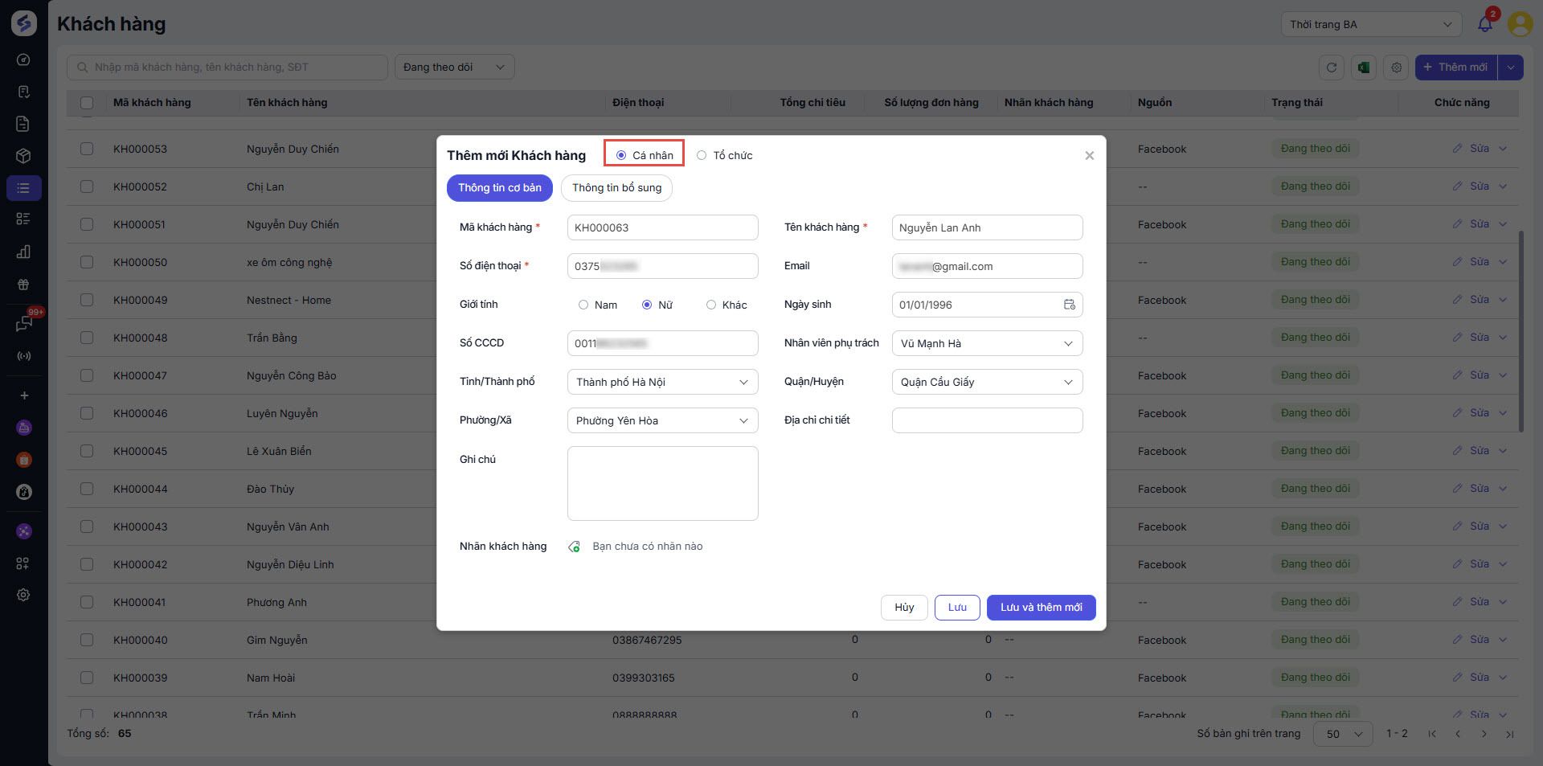This screenshot has width=1543, height=766.
Task: Select the Tổ chức radio button
Action: [x=702, y=156]
